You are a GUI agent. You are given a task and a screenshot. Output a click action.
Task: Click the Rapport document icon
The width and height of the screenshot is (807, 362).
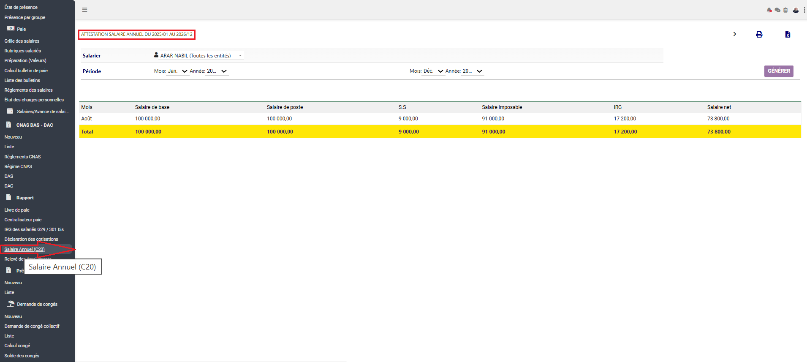click(8, 197)
